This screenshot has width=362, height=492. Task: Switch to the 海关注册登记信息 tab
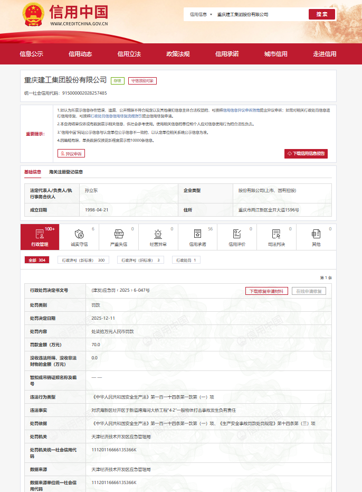66,172
